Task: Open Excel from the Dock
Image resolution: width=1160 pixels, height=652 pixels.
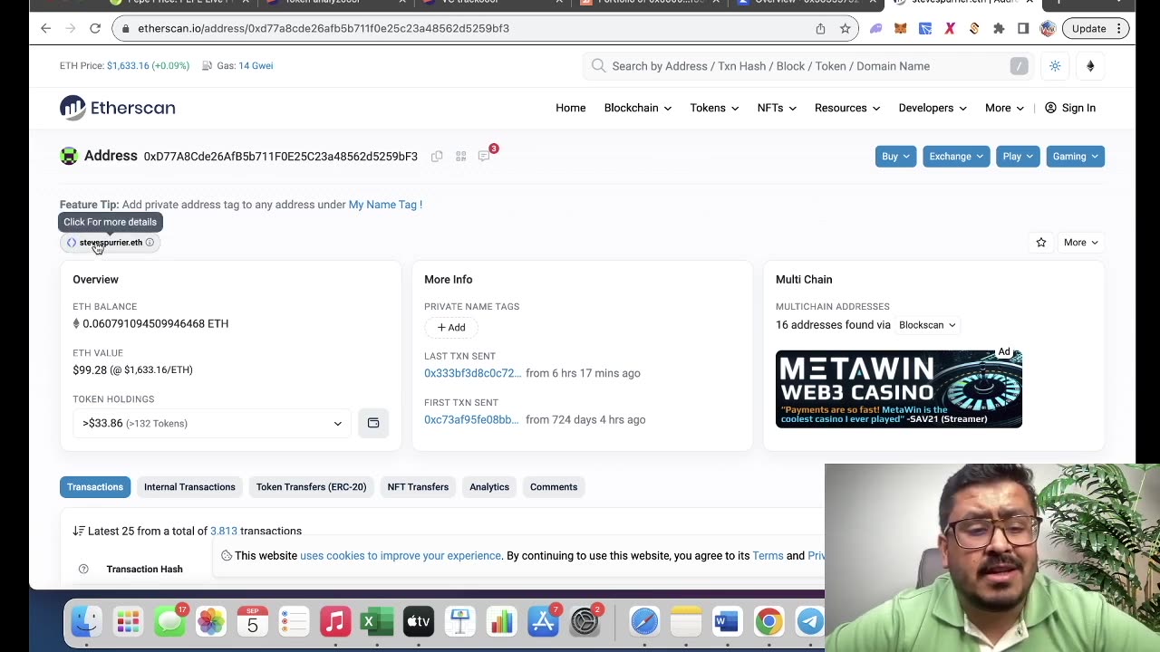Action: (377, 621)
